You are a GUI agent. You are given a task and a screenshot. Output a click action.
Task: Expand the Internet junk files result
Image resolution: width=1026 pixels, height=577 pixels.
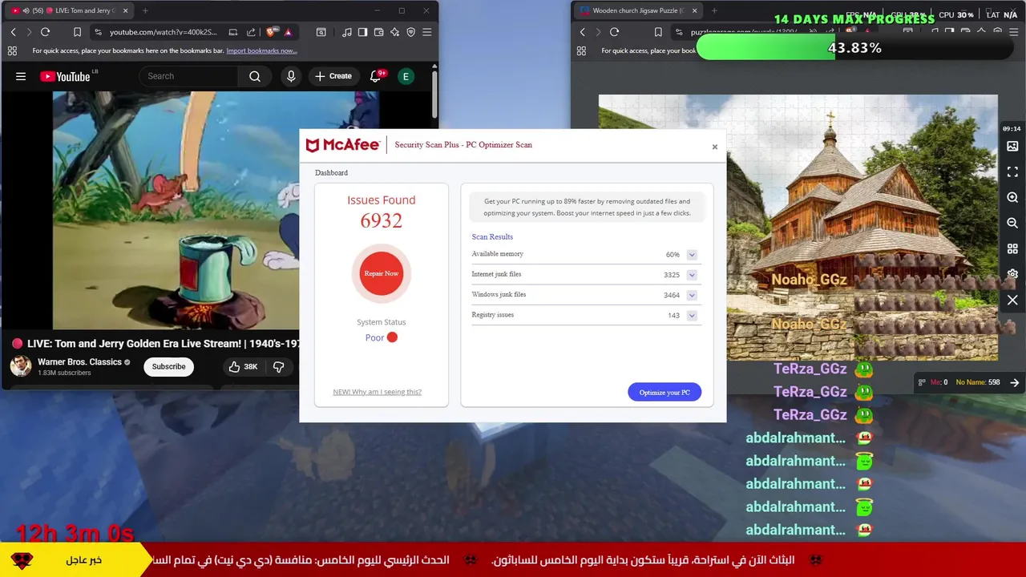point(692,275)
